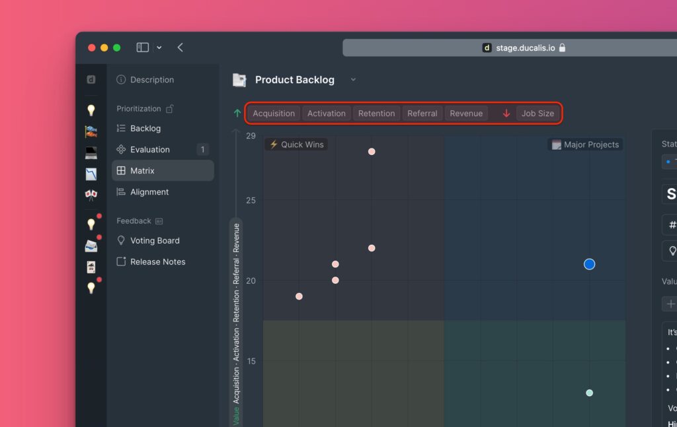Screen dimensions: 677x427
Task: Go to the Backlog page
Action: 145,129
